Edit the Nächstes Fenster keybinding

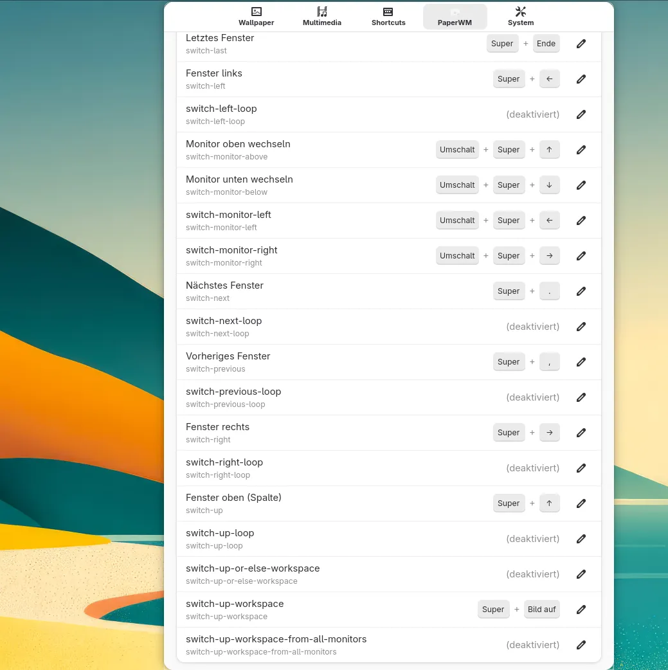tap(581, 291)
